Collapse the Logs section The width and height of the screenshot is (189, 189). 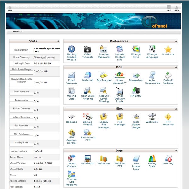point(176,150)
